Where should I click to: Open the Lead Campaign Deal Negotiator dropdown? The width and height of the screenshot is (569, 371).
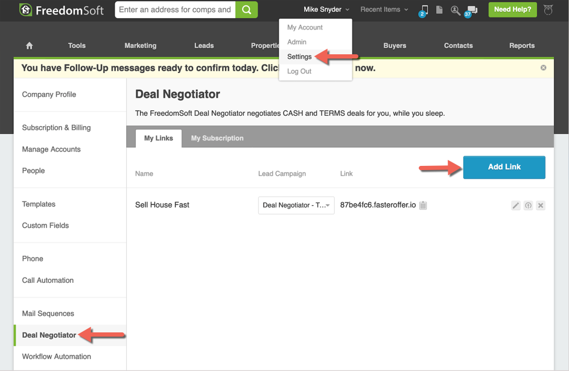296,205
